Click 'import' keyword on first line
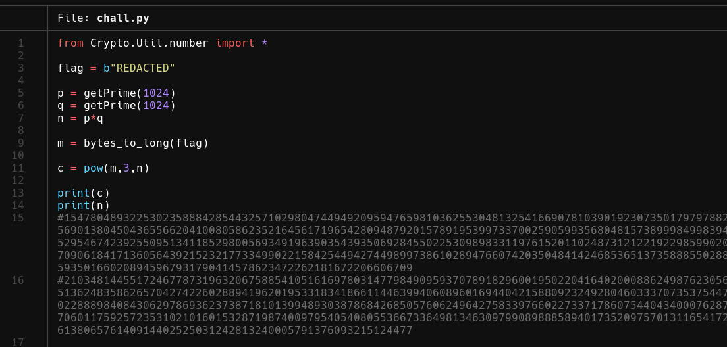The image size is (727, 347). [x=235, y=43]
